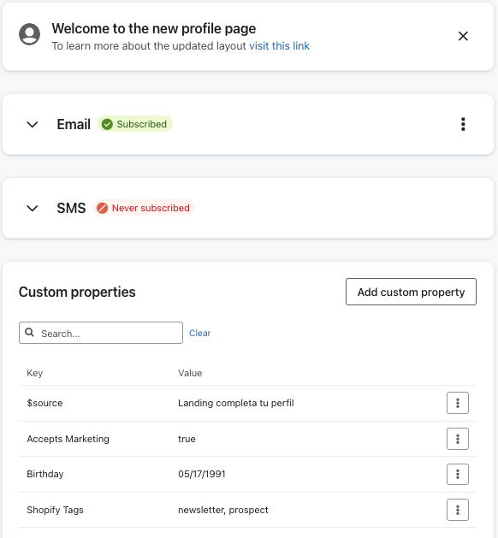Click Add custom property button
498x538 pixels.
(411, 292)
